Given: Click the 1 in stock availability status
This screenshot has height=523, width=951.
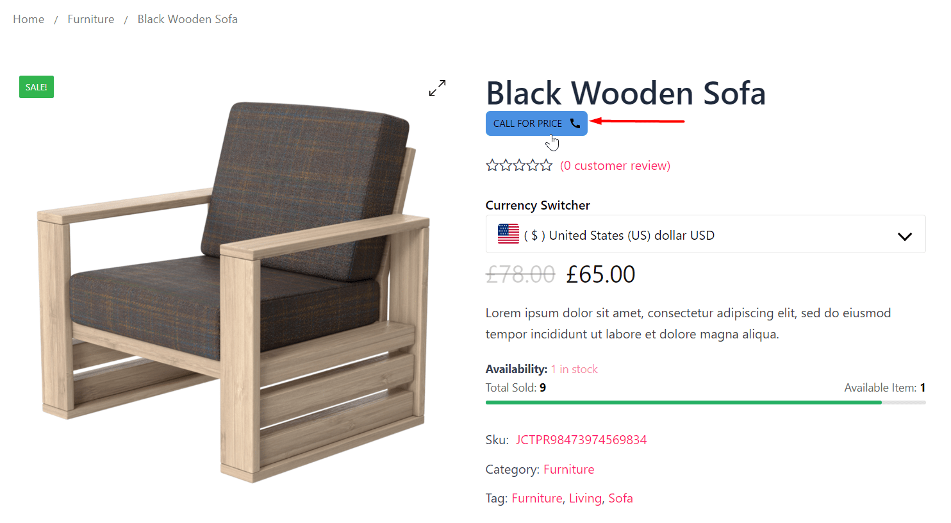Looking at the screenshot, I should point(574,369).
